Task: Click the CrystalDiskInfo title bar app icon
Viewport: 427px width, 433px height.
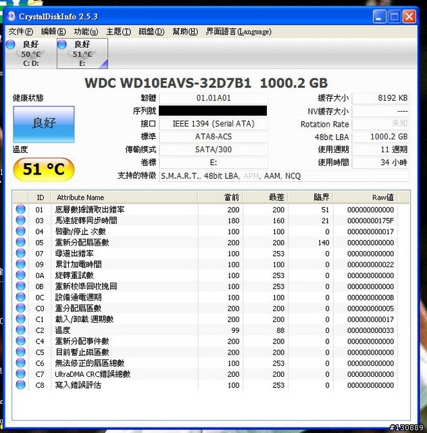Action: 11,16
